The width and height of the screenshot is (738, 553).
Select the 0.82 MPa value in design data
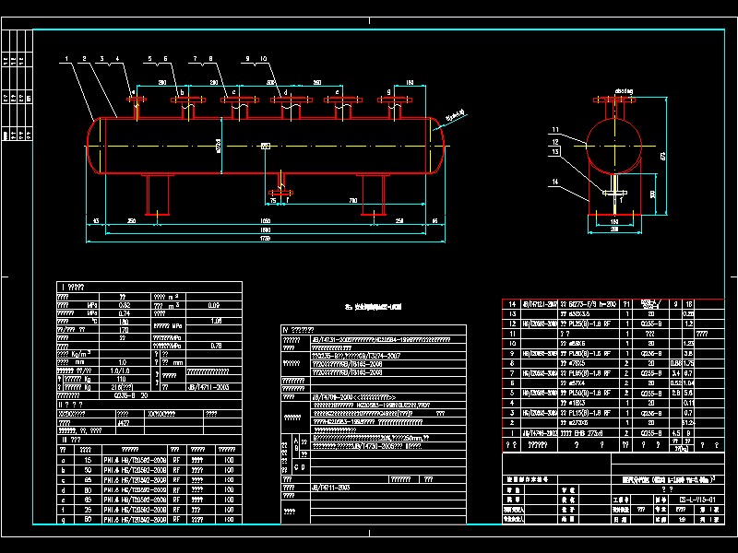point(125,305)
